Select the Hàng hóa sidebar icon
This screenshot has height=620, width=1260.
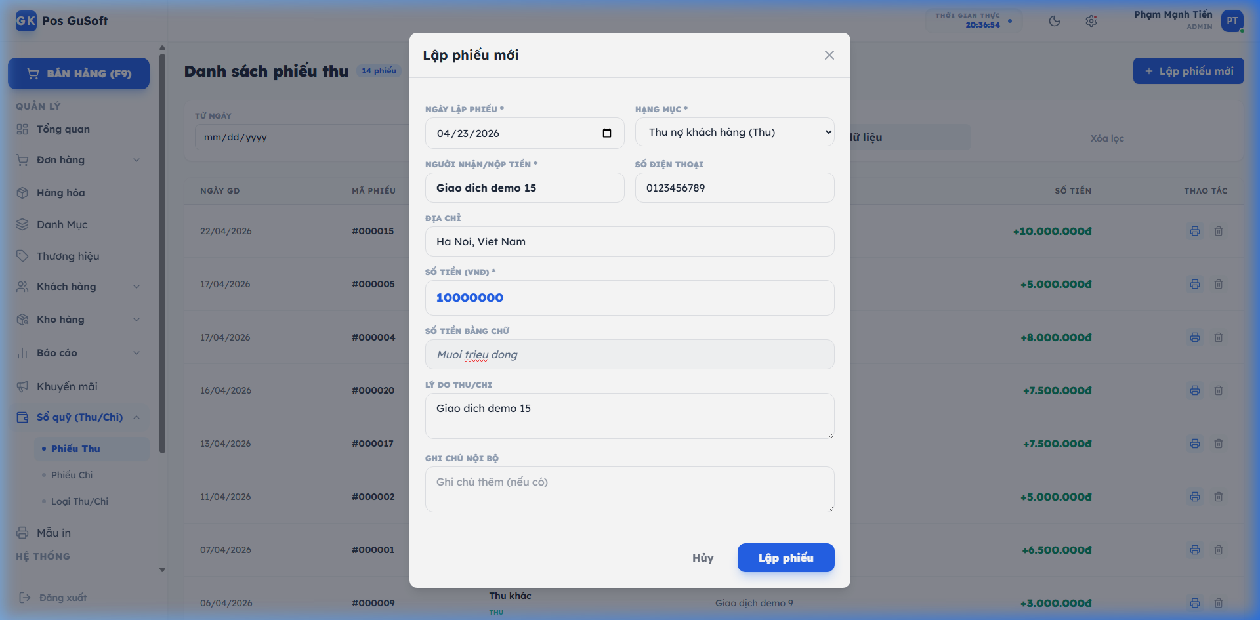22,192
